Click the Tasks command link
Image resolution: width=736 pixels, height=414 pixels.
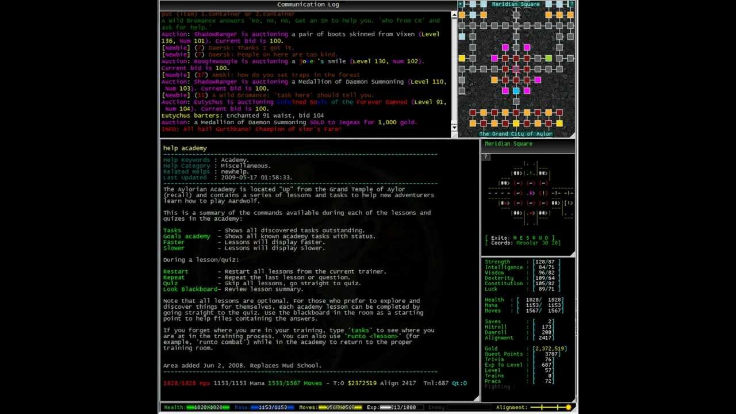coord(172,231)
